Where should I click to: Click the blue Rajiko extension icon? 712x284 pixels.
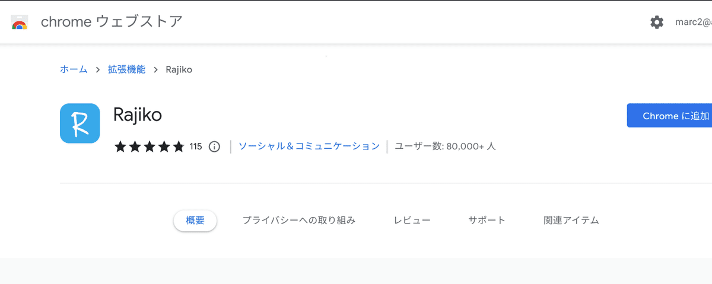80,123
